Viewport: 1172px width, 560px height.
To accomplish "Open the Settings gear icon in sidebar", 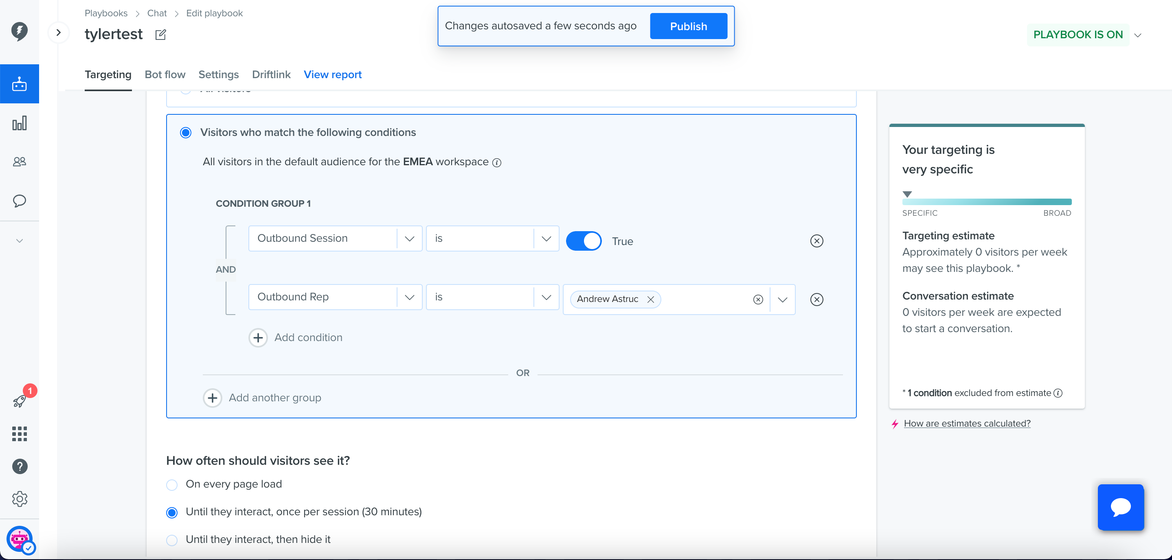I will (19, 499).
